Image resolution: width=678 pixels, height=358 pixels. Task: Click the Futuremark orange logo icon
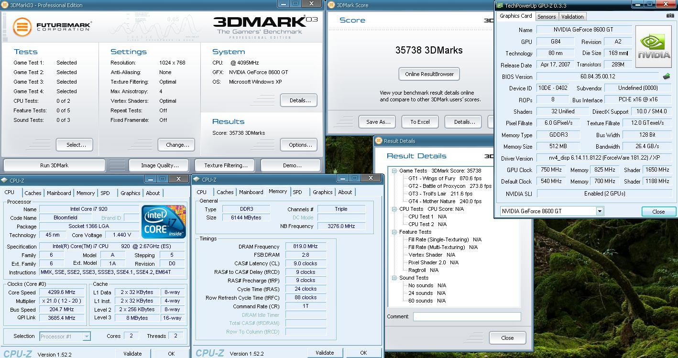coord(22,27)
